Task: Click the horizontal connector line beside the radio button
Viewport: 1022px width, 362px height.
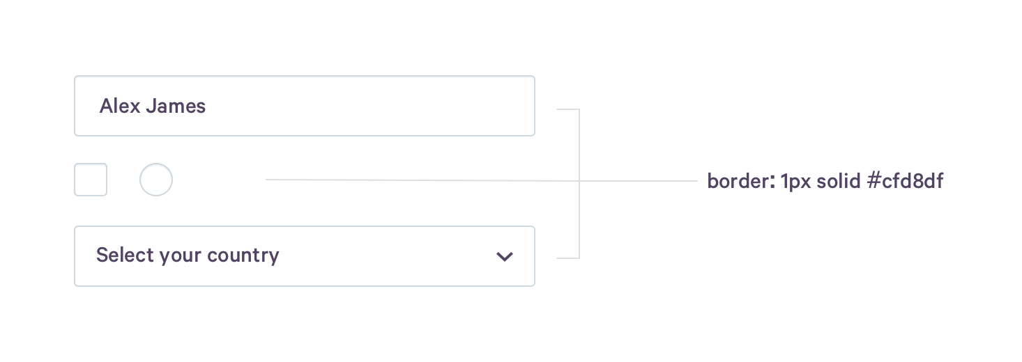Action: point(418,180)
